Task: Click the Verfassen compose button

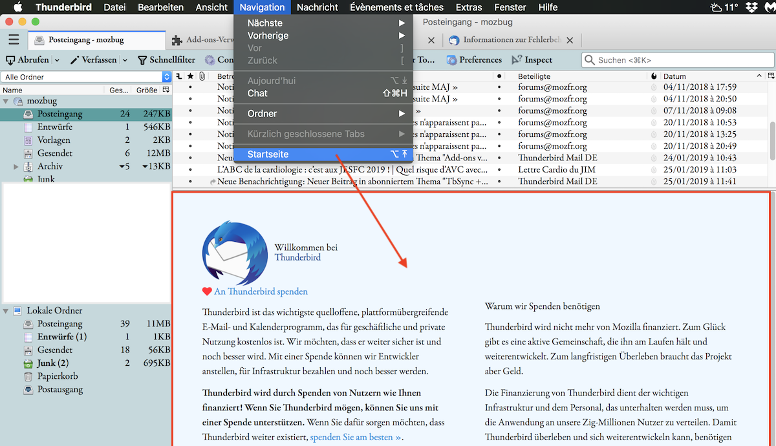Action: tap(94, 60)
